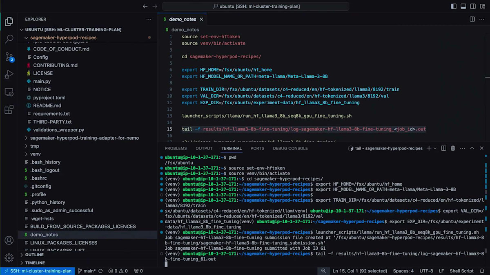Switch to the PORTS panel tab
The image size is (490, 275).
coord(257,148)
